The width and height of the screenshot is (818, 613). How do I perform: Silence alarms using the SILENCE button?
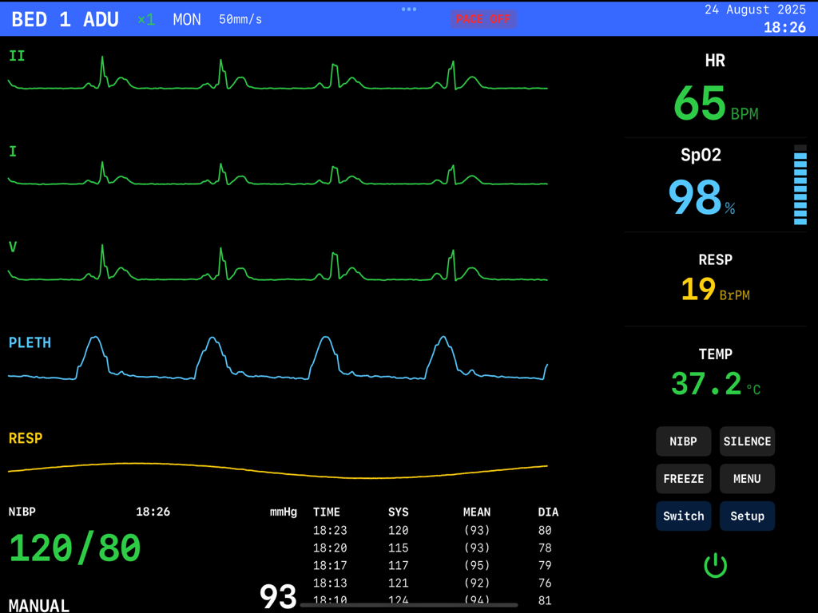pyautogui.click(x=747, y=441)
